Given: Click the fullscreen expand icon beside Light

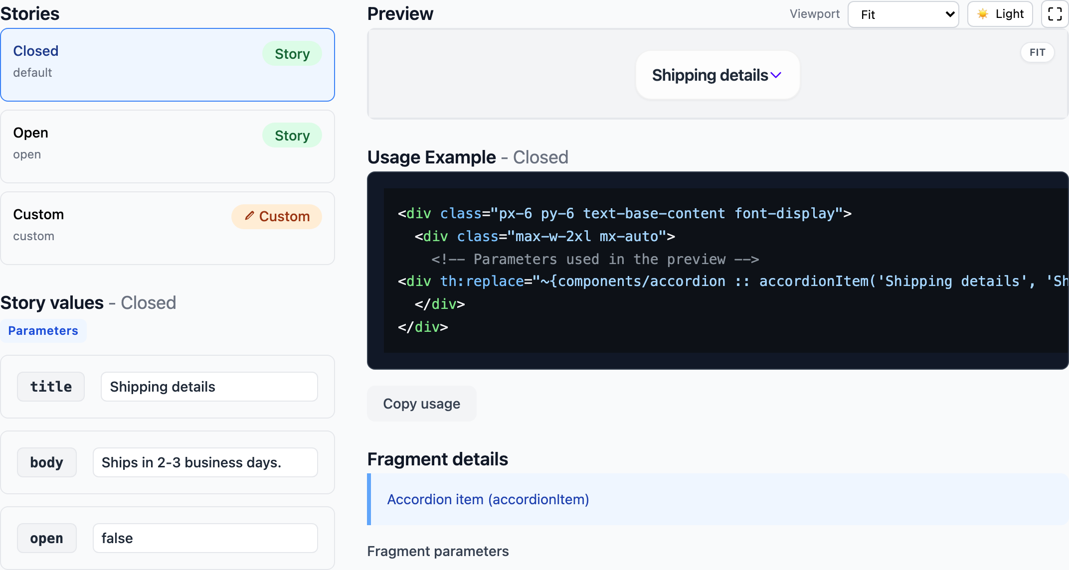Looking at the screenshot, I should point(1055,14).
